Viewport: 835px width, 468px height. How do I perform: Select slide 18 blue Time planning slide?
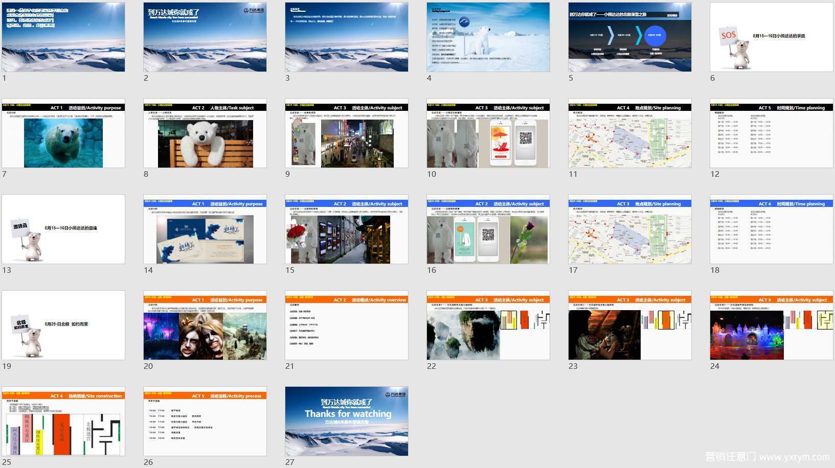[x=772, y=229]
